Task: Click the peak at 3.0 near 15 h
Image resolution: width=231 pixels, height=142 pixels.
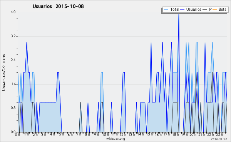Action: (151, 42)
